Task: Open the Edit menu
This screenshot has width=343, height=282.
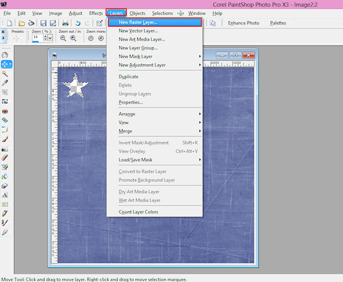Action: [x=22, y=13]
